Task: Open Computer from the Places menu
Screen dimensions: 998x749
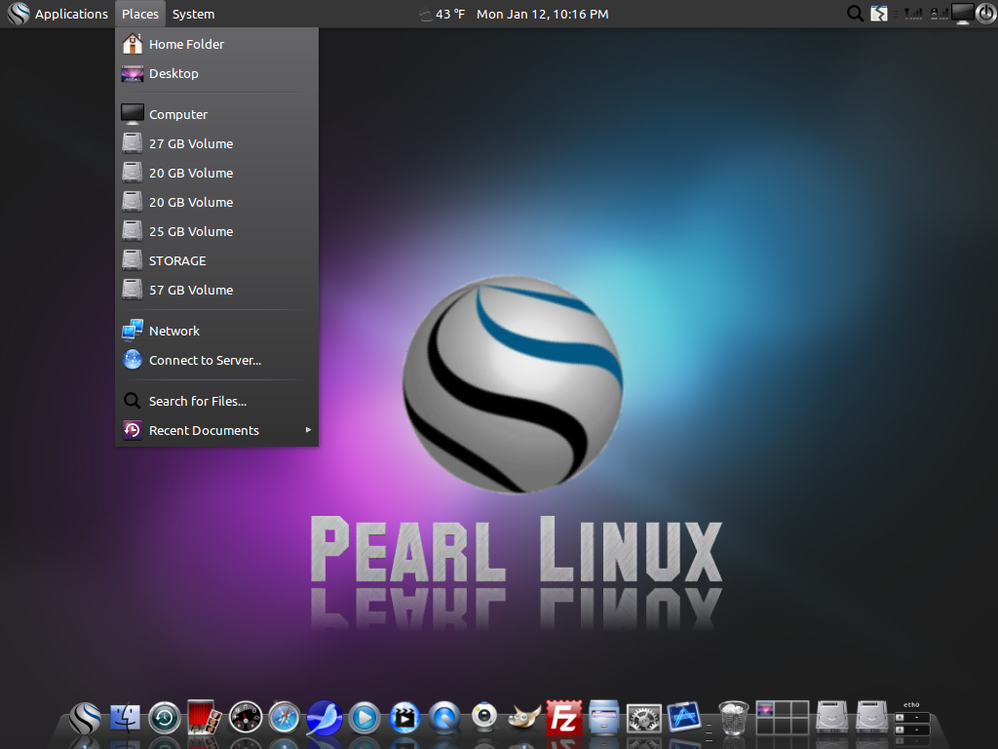Action: (217, 114)
